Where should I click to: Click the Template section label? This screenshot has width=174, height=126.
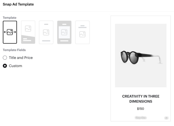[10, 18]
